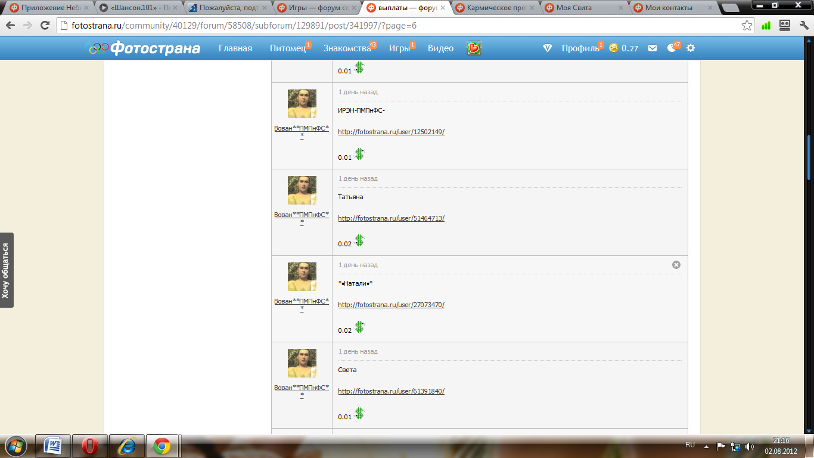Screen dimensions: 814x458
Task: Open the messages envelope icon
Action: 653,48
